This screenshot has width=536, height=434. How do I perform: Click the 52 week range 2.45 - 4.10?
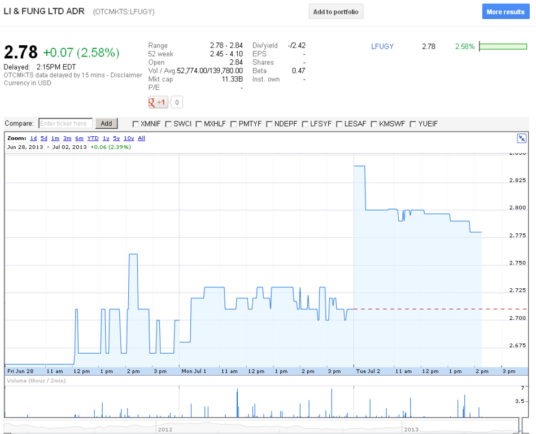click(226, 54)
